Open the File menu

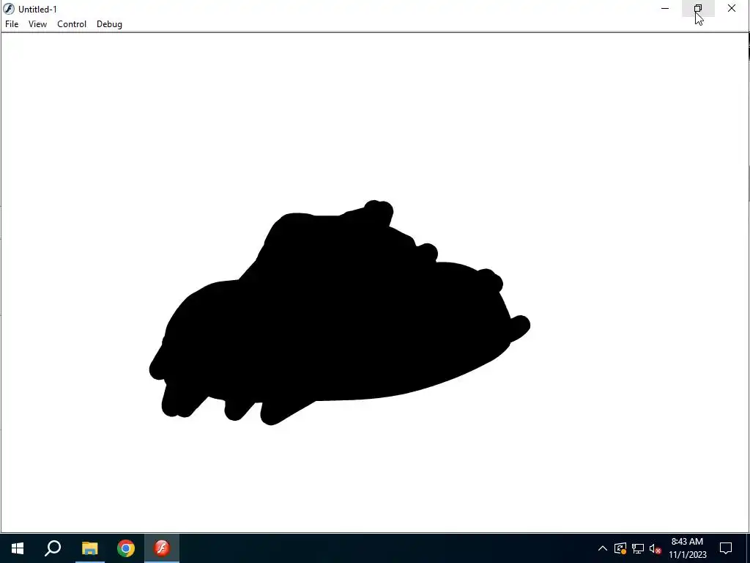pos(12,24)
